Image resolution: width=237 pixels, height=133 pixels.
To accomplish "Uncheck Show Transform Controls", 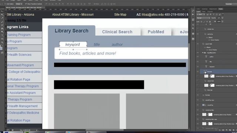I will point(26,4).
